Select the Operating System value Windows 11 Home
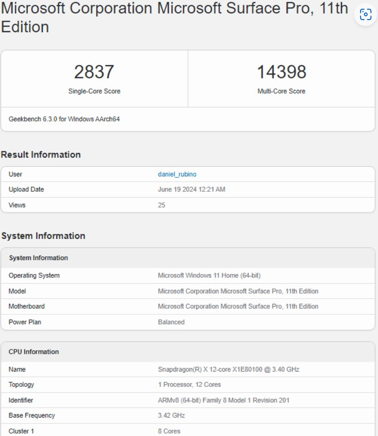Screen dimensions: 378x436 [x=209, y=275]
